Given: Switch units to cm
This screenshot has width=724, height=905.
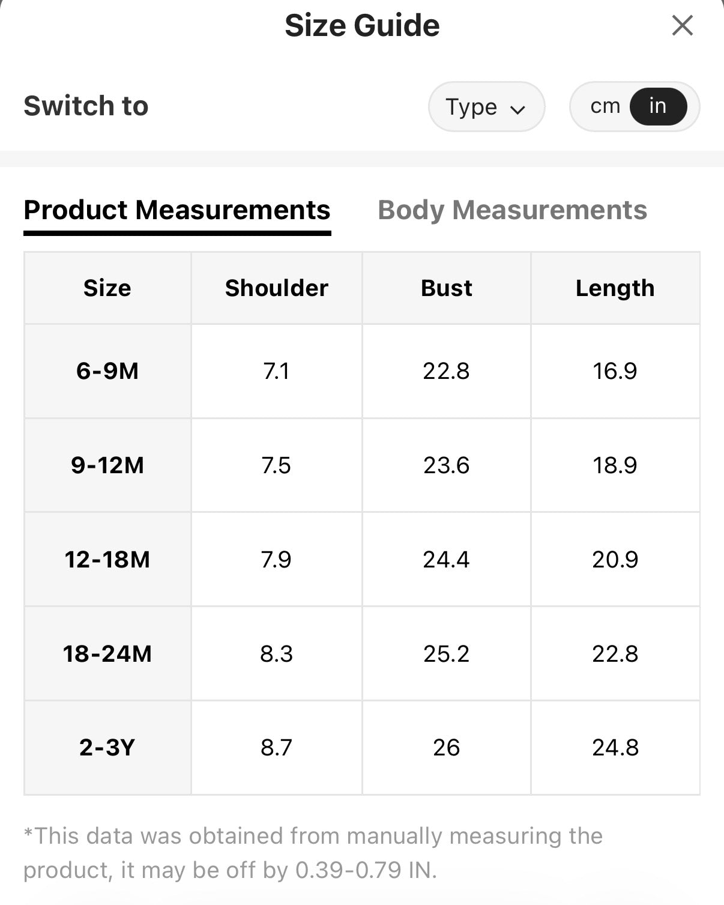Looking at the screenshot, I should coord(605,106).
